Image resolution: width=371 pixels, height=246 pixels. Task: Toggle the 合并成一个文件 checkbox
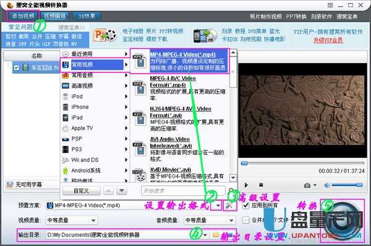point(246,220)
